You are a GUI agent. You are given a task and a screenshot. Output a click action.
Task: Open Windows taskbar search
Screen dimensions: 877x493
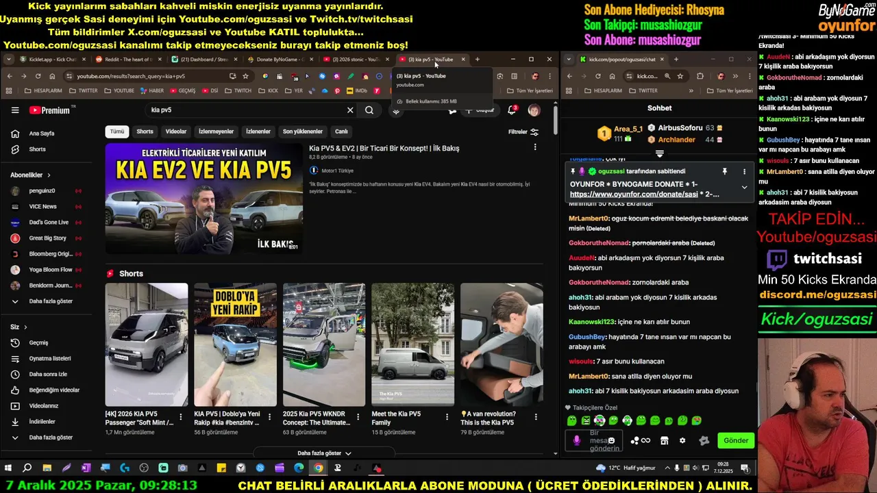(27, 468)
